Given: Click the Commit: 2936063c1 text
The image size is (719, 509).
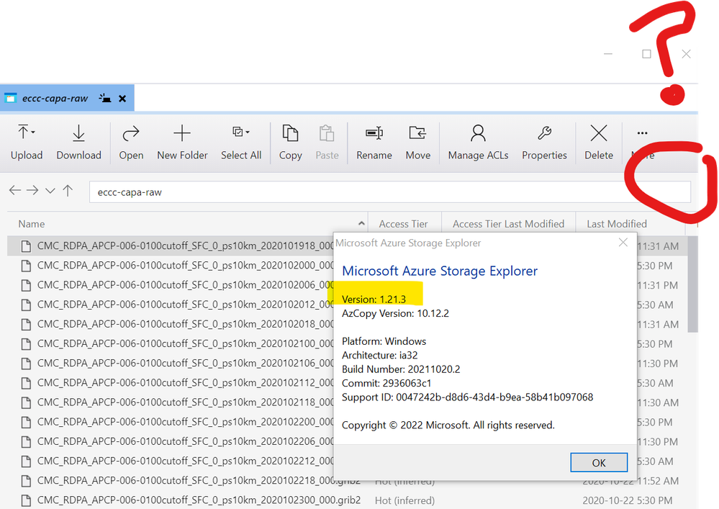Looking at the screenshot, I should click(386, 383).
